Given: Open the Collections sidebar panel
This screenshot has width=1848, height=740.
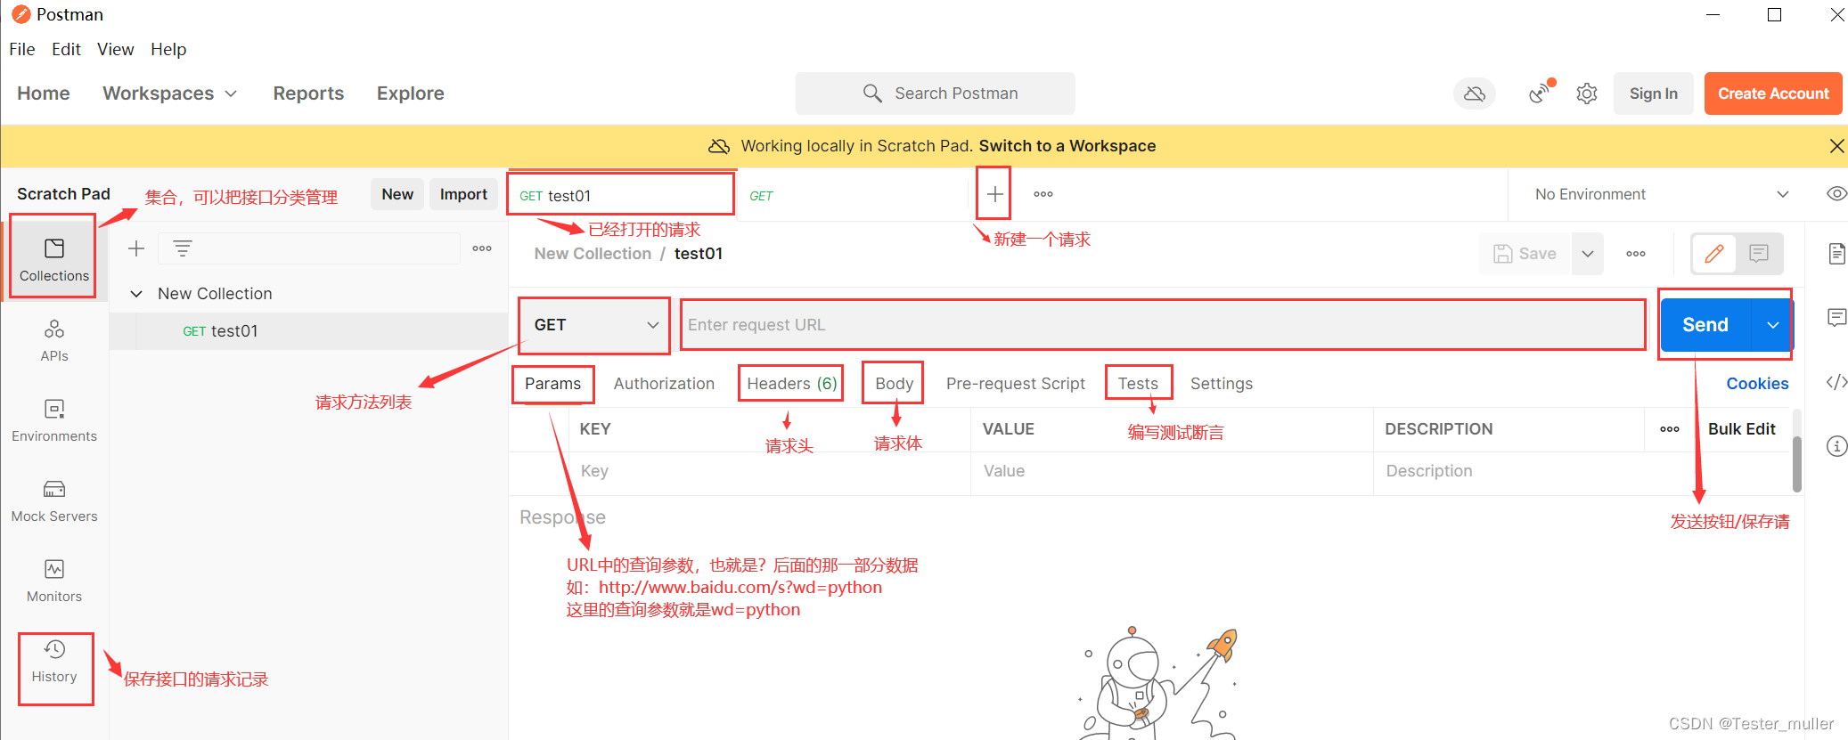Looking at the screenshot, I should 54,259.
